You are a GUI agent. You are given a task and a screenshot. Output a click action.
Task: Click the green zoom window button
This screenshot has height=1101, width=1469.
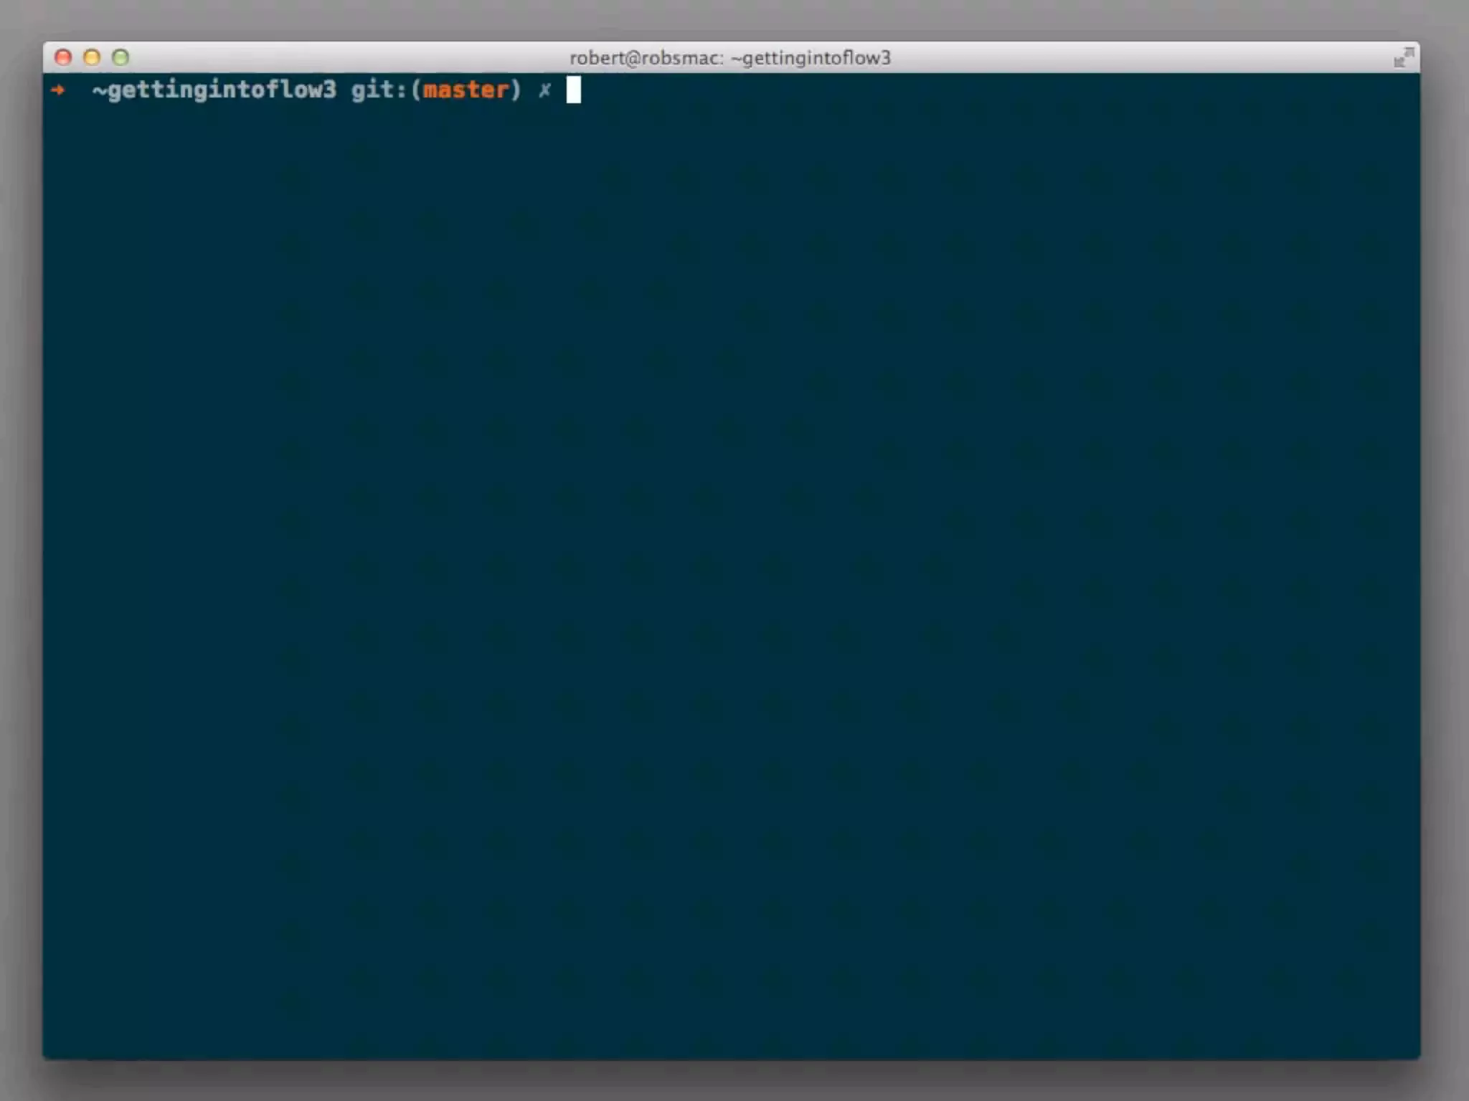click(121, 57)
